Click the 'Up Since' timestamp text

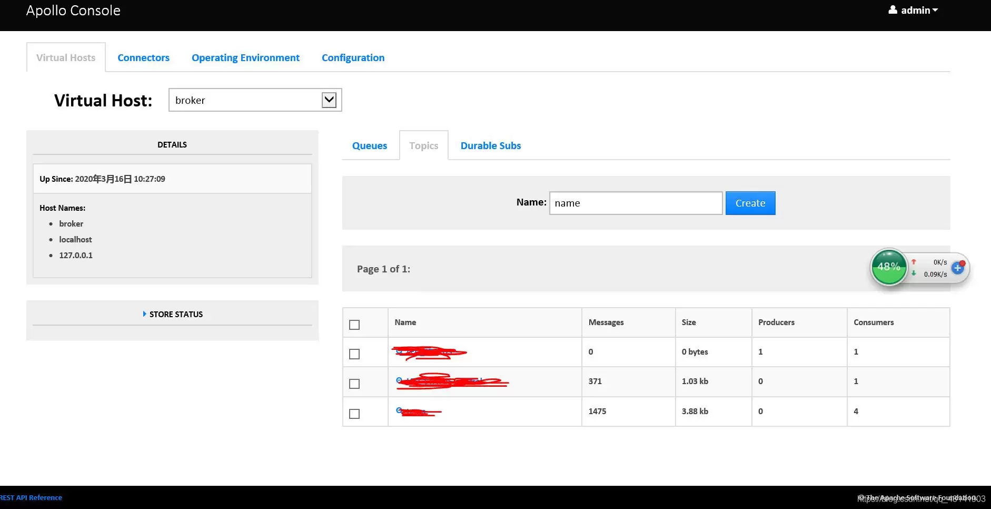pyautogui.click(x=102, y=179)
